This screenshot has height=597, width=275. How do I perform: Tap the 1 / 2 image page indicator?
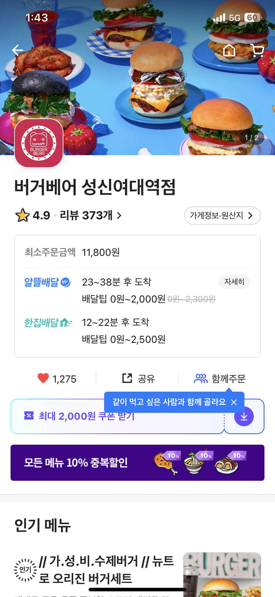251,138
